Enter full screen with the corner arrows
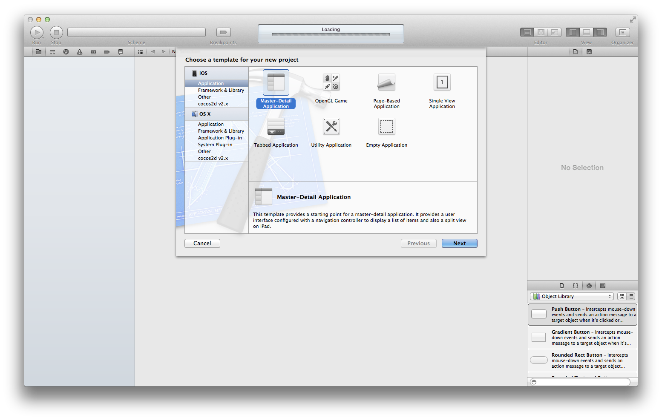This screenshot has height=420, width=662. [633, 20]
